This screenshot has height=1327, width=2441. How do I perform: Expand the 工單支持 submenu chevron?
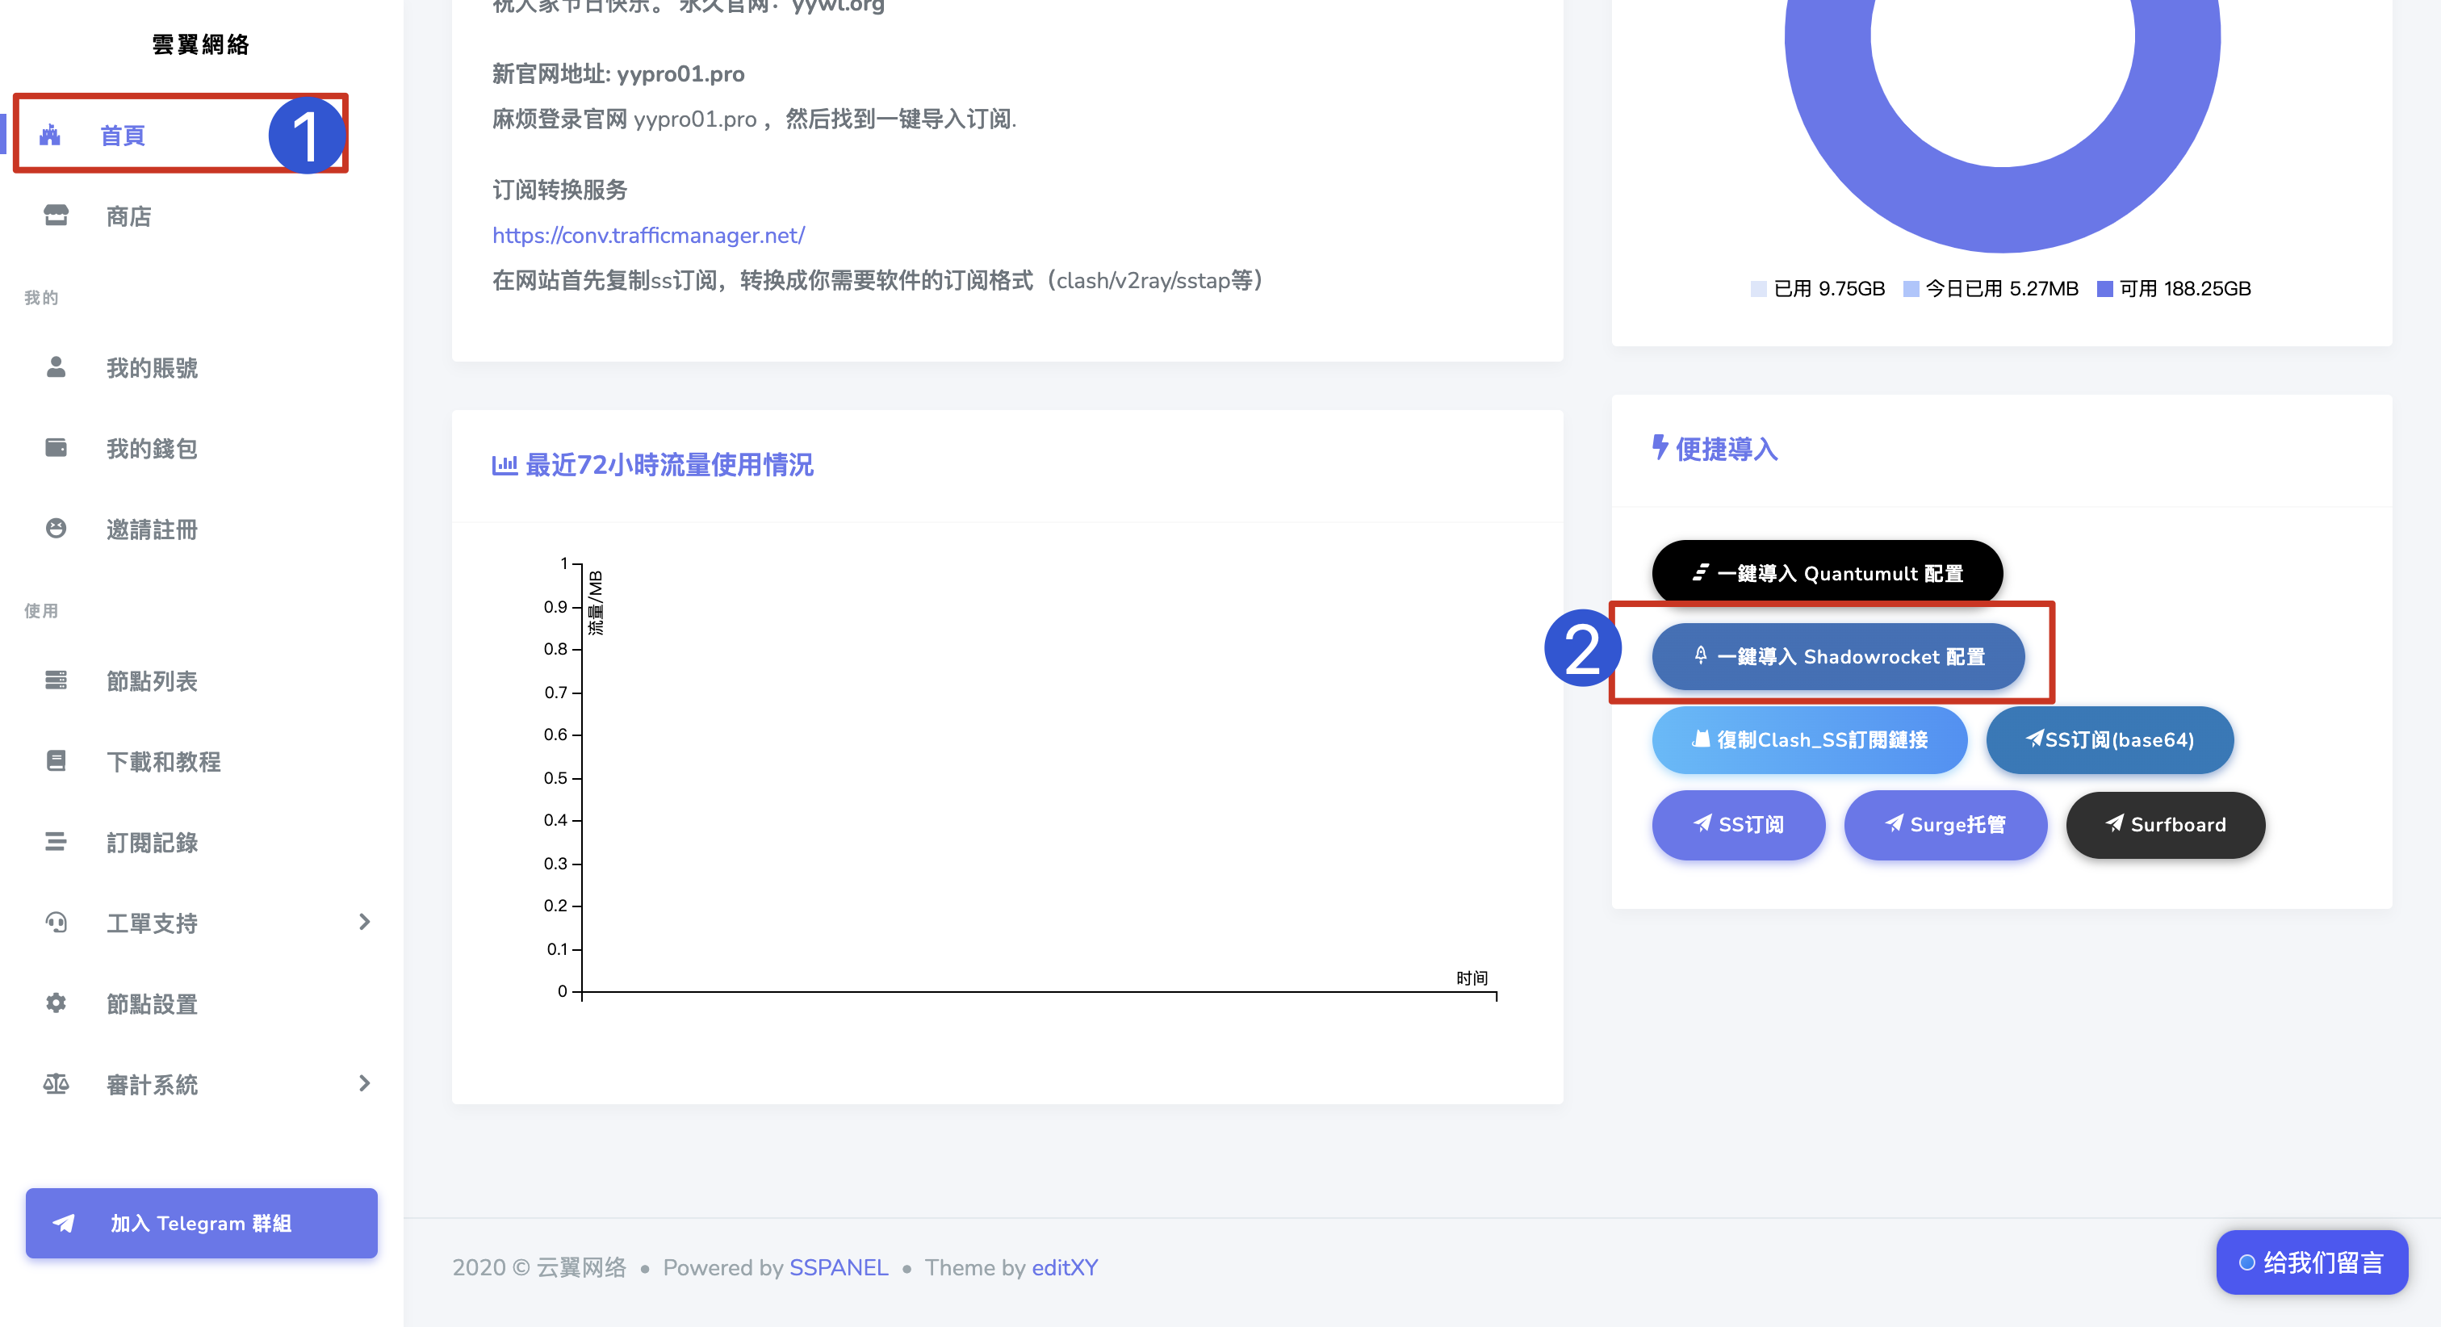coord(364,921)
